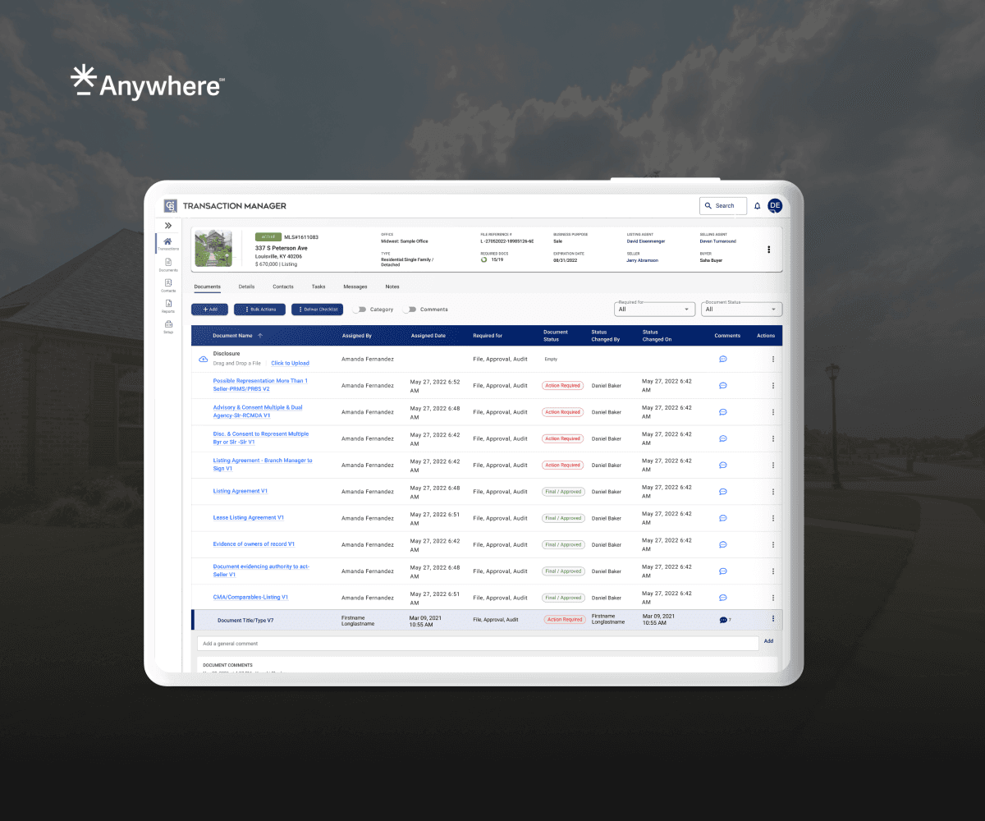The image size is (985, 821).
Task: Sort by Document Name arrow
Action: point(260,336)
